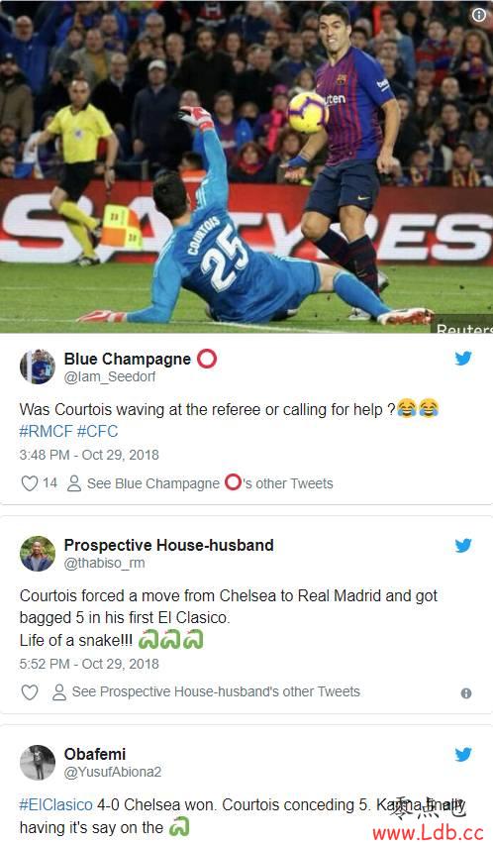Open Obafemi profile avatar
The height and width of the screenshot is (843, 493).
click(37, 763)
